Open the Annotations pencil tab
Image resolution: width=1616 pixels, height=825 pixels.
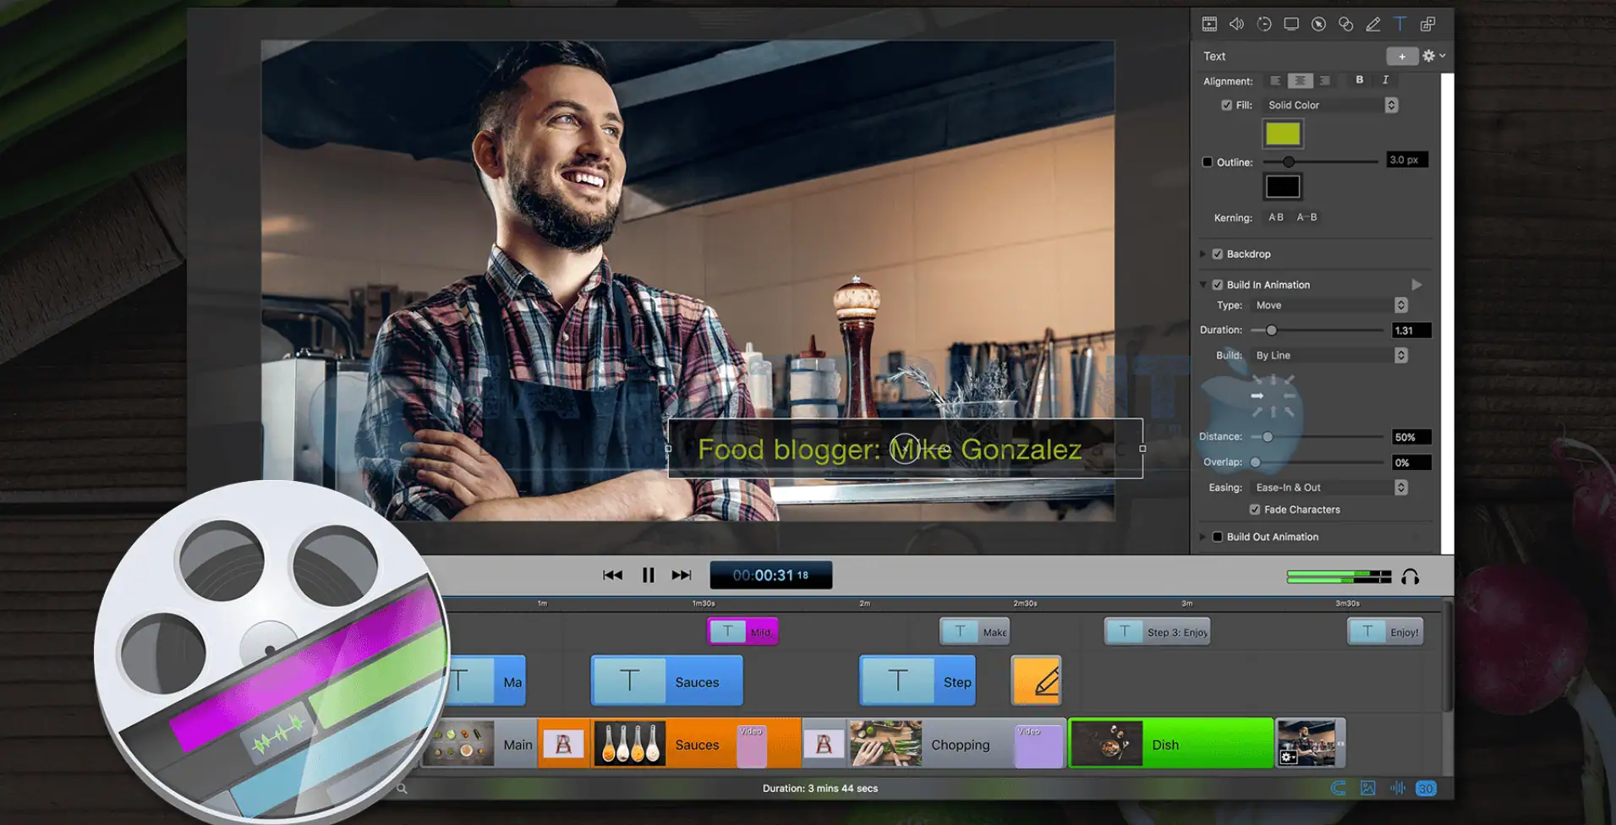coord(1373,25)
